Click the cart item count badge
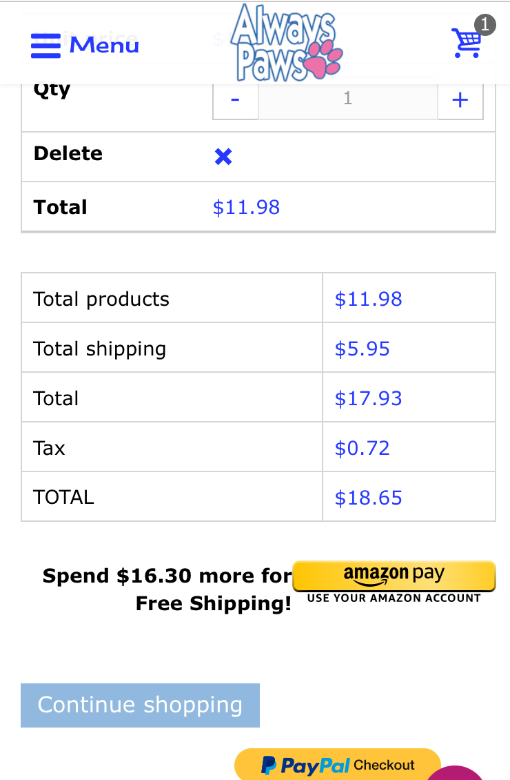Image resolution: width=510 pixels, height=780 pixels. (485, 26)
